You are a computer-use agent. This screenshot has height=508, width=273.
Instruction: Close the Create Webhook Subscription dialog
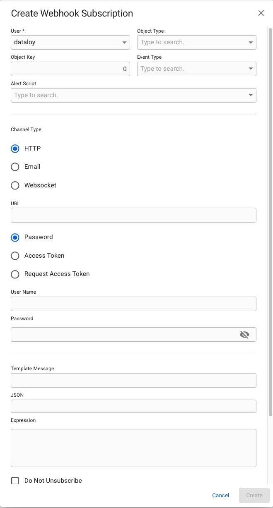(261, 13)
